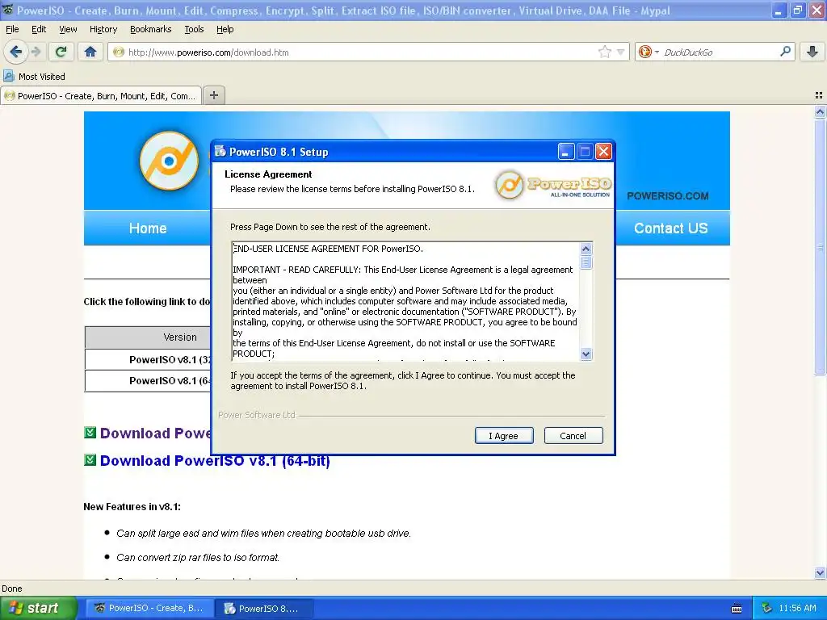
Task: Open the downloads arrow icon
Action: pos(812,52)
